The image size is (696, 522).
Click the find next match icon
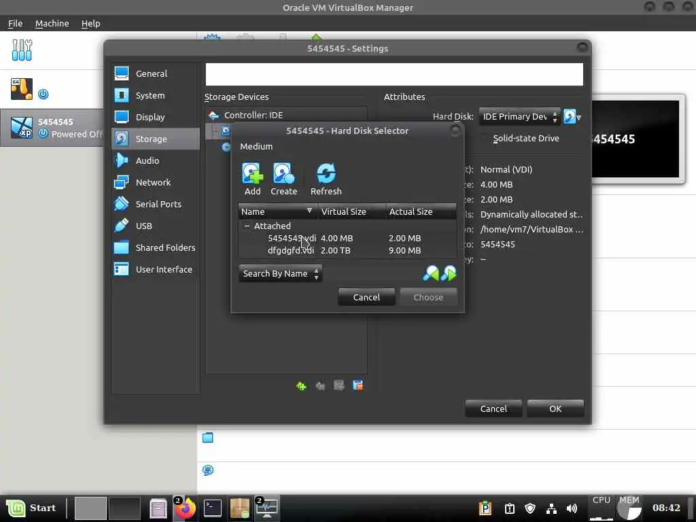point(449,273)
